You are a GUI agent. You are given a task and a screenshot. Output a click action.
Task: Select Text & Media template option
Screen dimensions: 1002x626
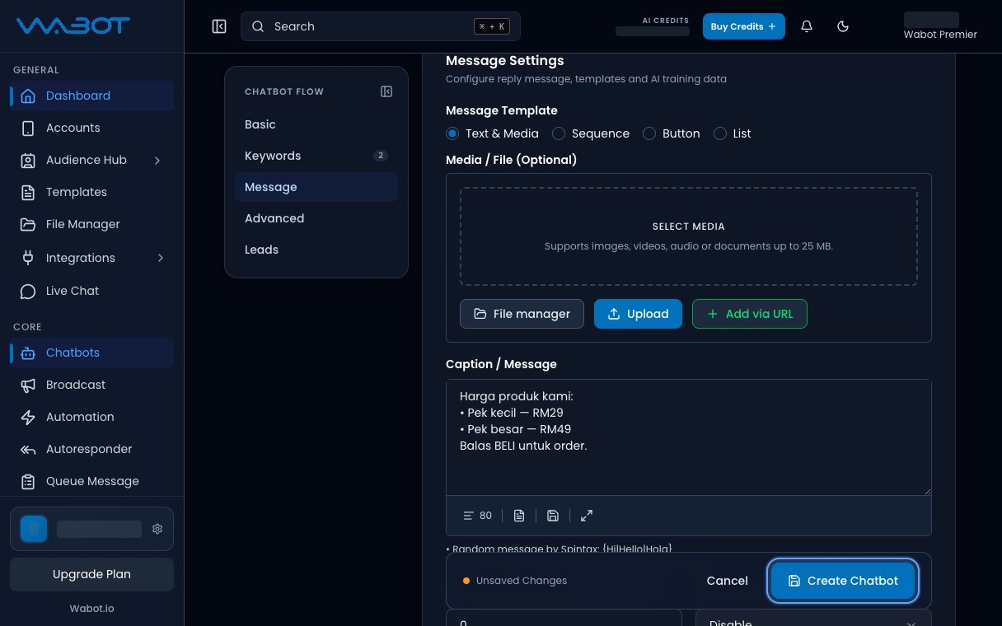click(x=492, y=133)
